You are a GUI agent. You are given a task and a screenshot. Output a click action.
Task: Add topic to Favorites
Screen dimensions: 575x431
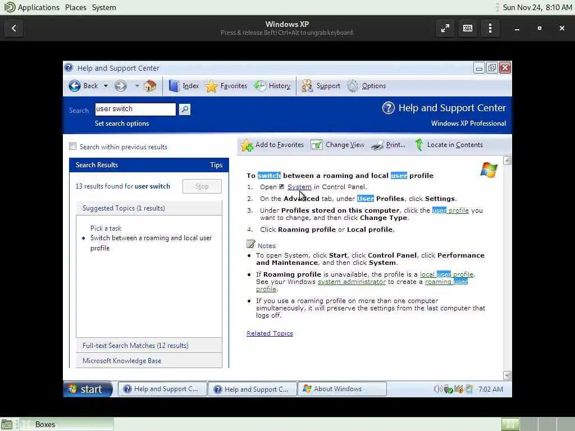pyautogui.click(x=272, y=145)
